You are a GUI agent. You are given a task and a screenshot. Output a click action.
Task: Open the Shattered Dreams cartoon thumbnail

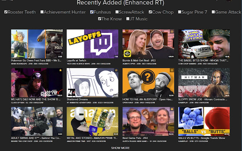coord(92,83)
